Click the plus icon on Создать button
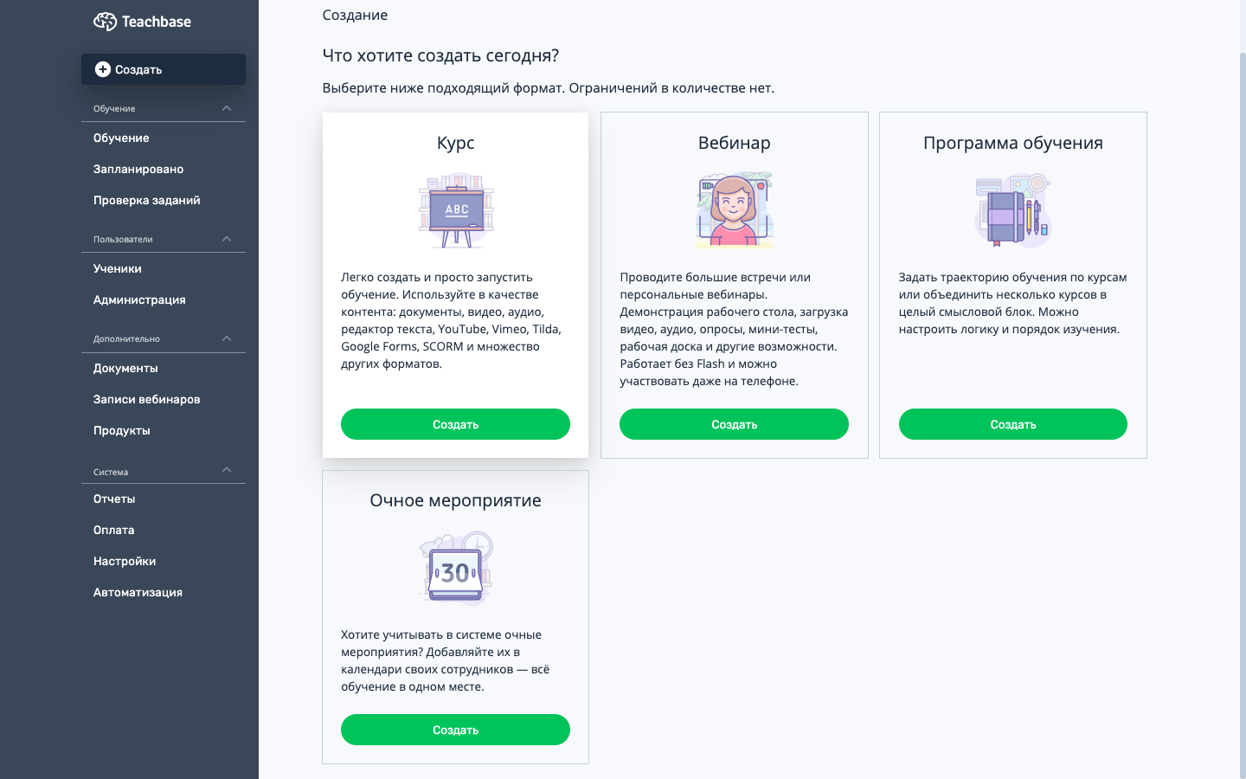Image resolution: width=1246 pixels, height=779 pixels. tap(103, 68)
